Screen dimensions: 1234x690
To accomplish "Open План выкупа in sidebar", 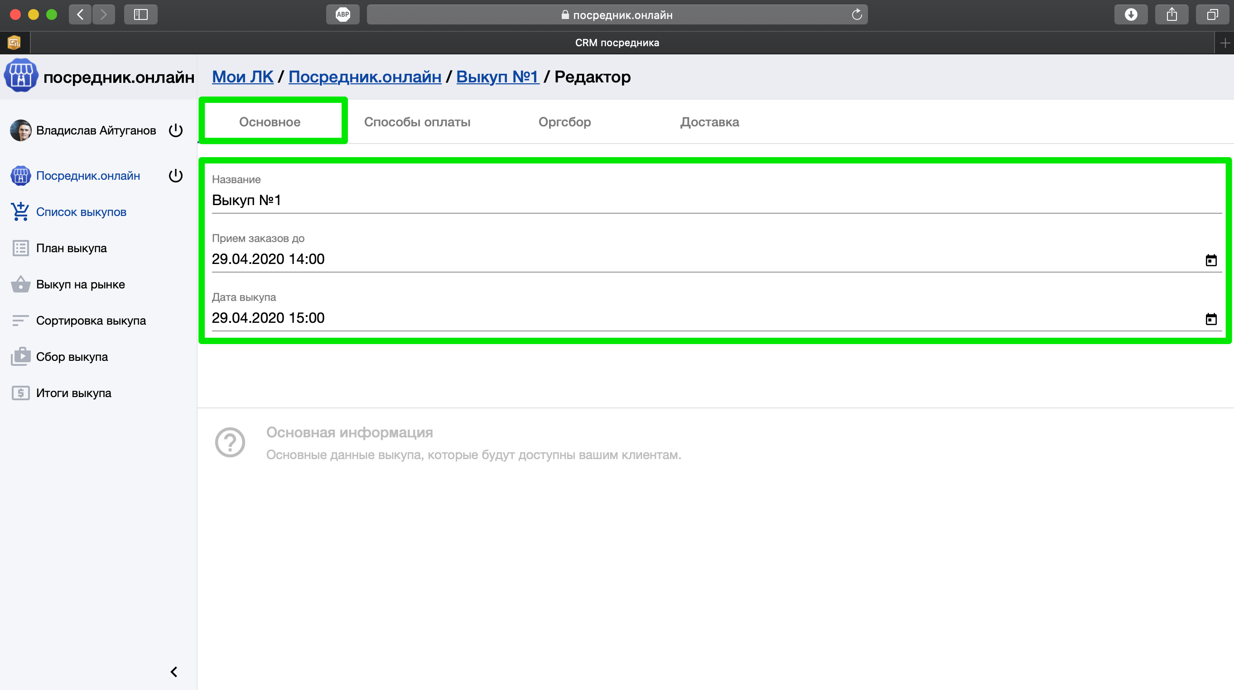I will pyautogui.click(x=72, y=248).
